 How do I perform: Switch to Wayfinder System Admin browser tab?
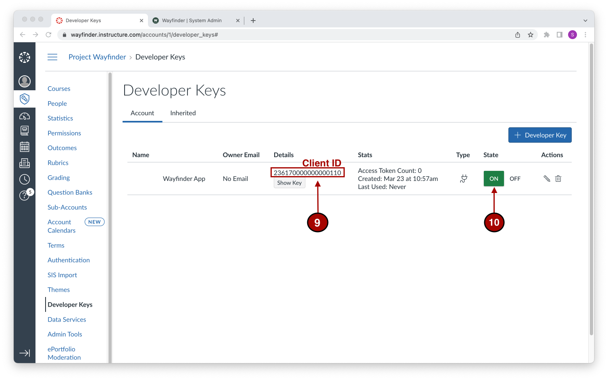(x=196, y=21)
